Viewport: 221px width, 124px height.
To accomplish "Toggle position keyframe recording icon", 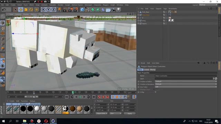I will (113, 97).
